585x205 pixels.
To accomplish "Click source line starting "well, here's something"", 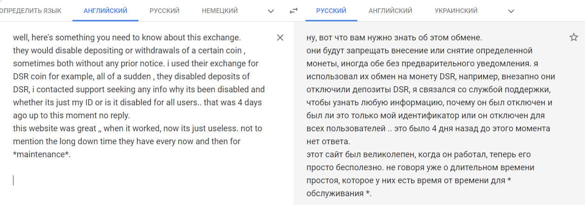I will pyautogui.click(x=126, y=38).
